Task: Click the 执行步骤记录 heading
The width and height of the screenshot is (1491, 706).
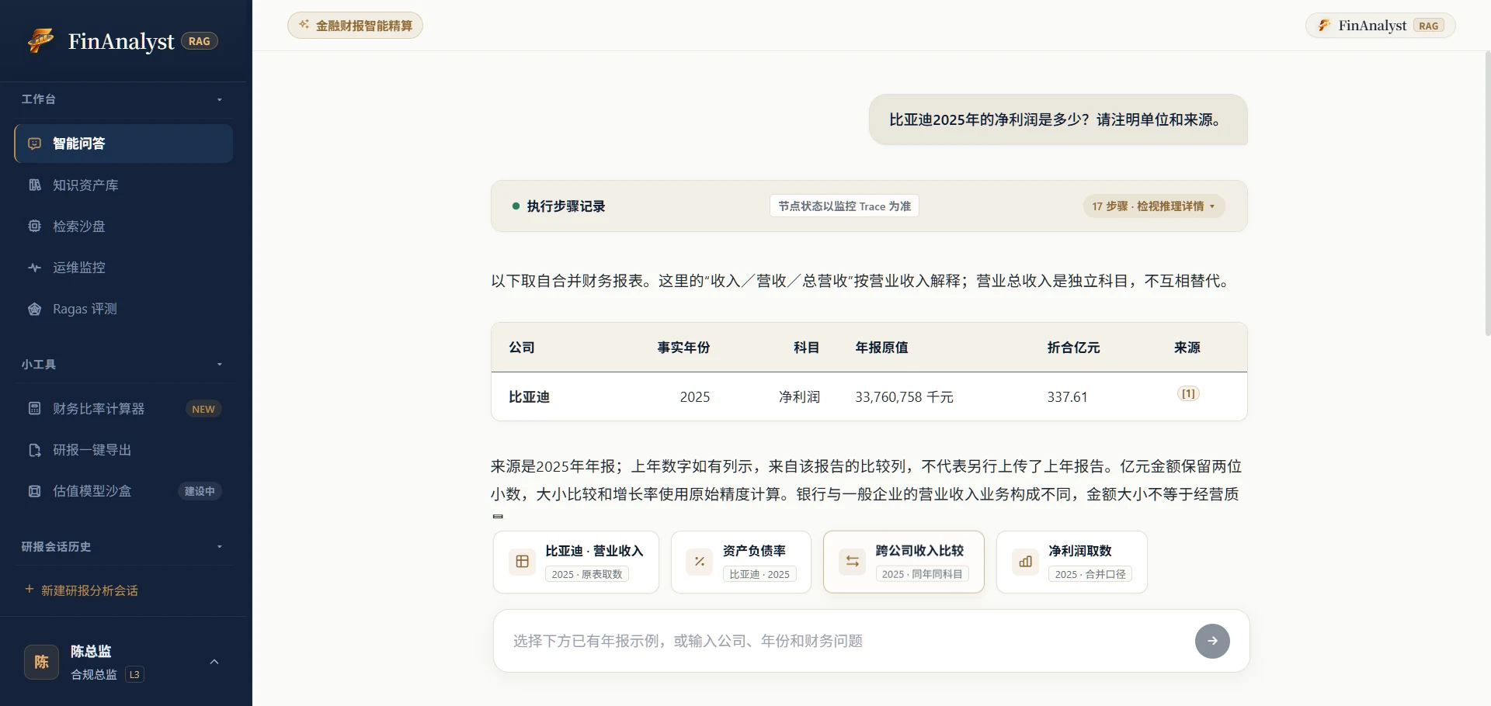Action: coord(566,206)
